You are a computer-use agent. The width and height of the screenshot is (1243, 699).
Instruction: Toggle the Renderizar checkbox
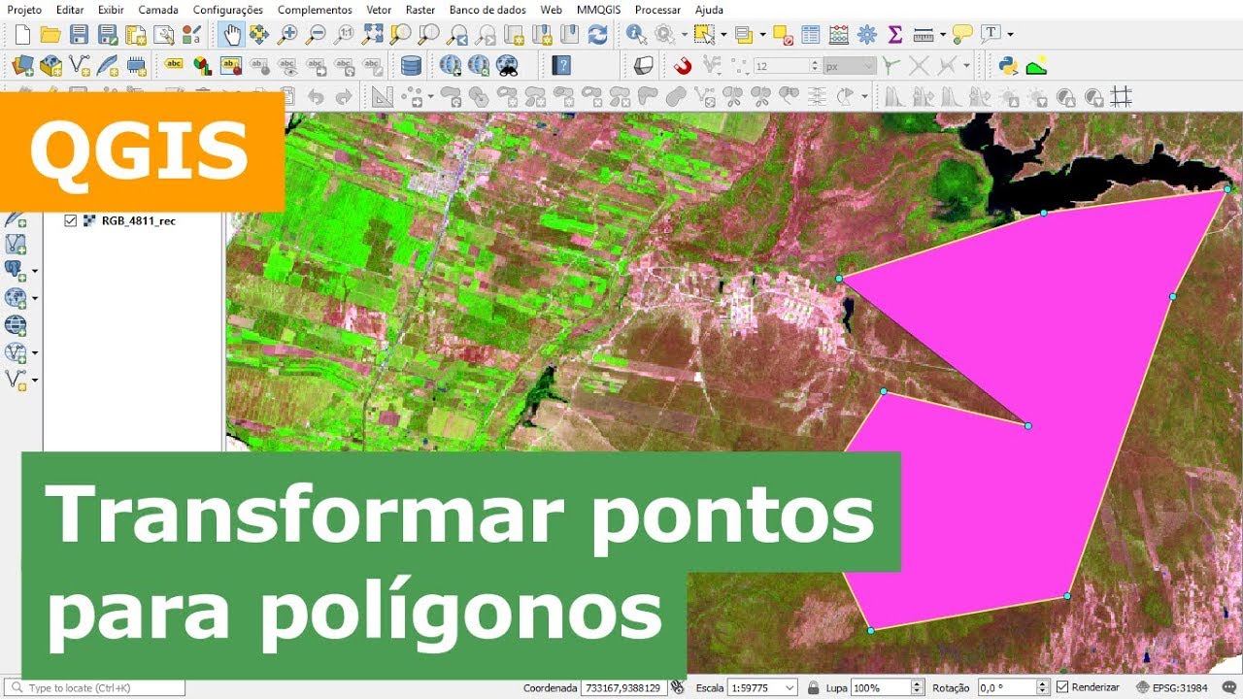[x=1062, y=687]
